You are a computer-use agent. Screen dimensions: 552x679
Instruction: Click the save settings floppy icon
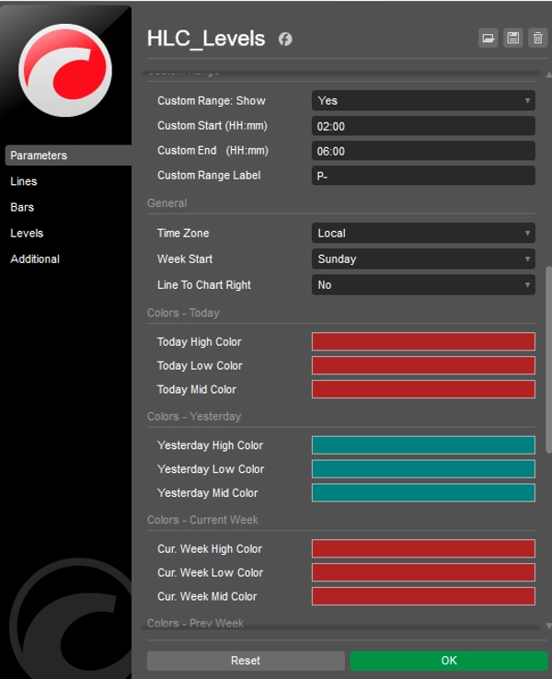tap(513, 38)
